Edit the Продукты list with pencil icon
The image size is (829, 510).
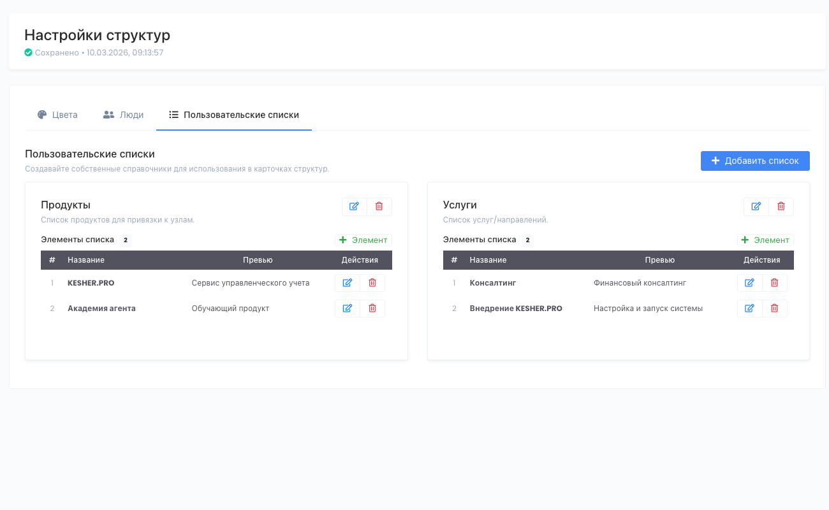[355, 207]
